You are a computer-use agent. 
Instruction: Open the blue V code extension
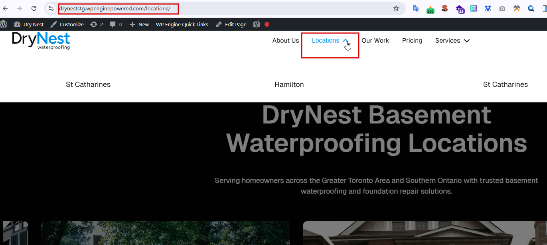coord(488,8)
